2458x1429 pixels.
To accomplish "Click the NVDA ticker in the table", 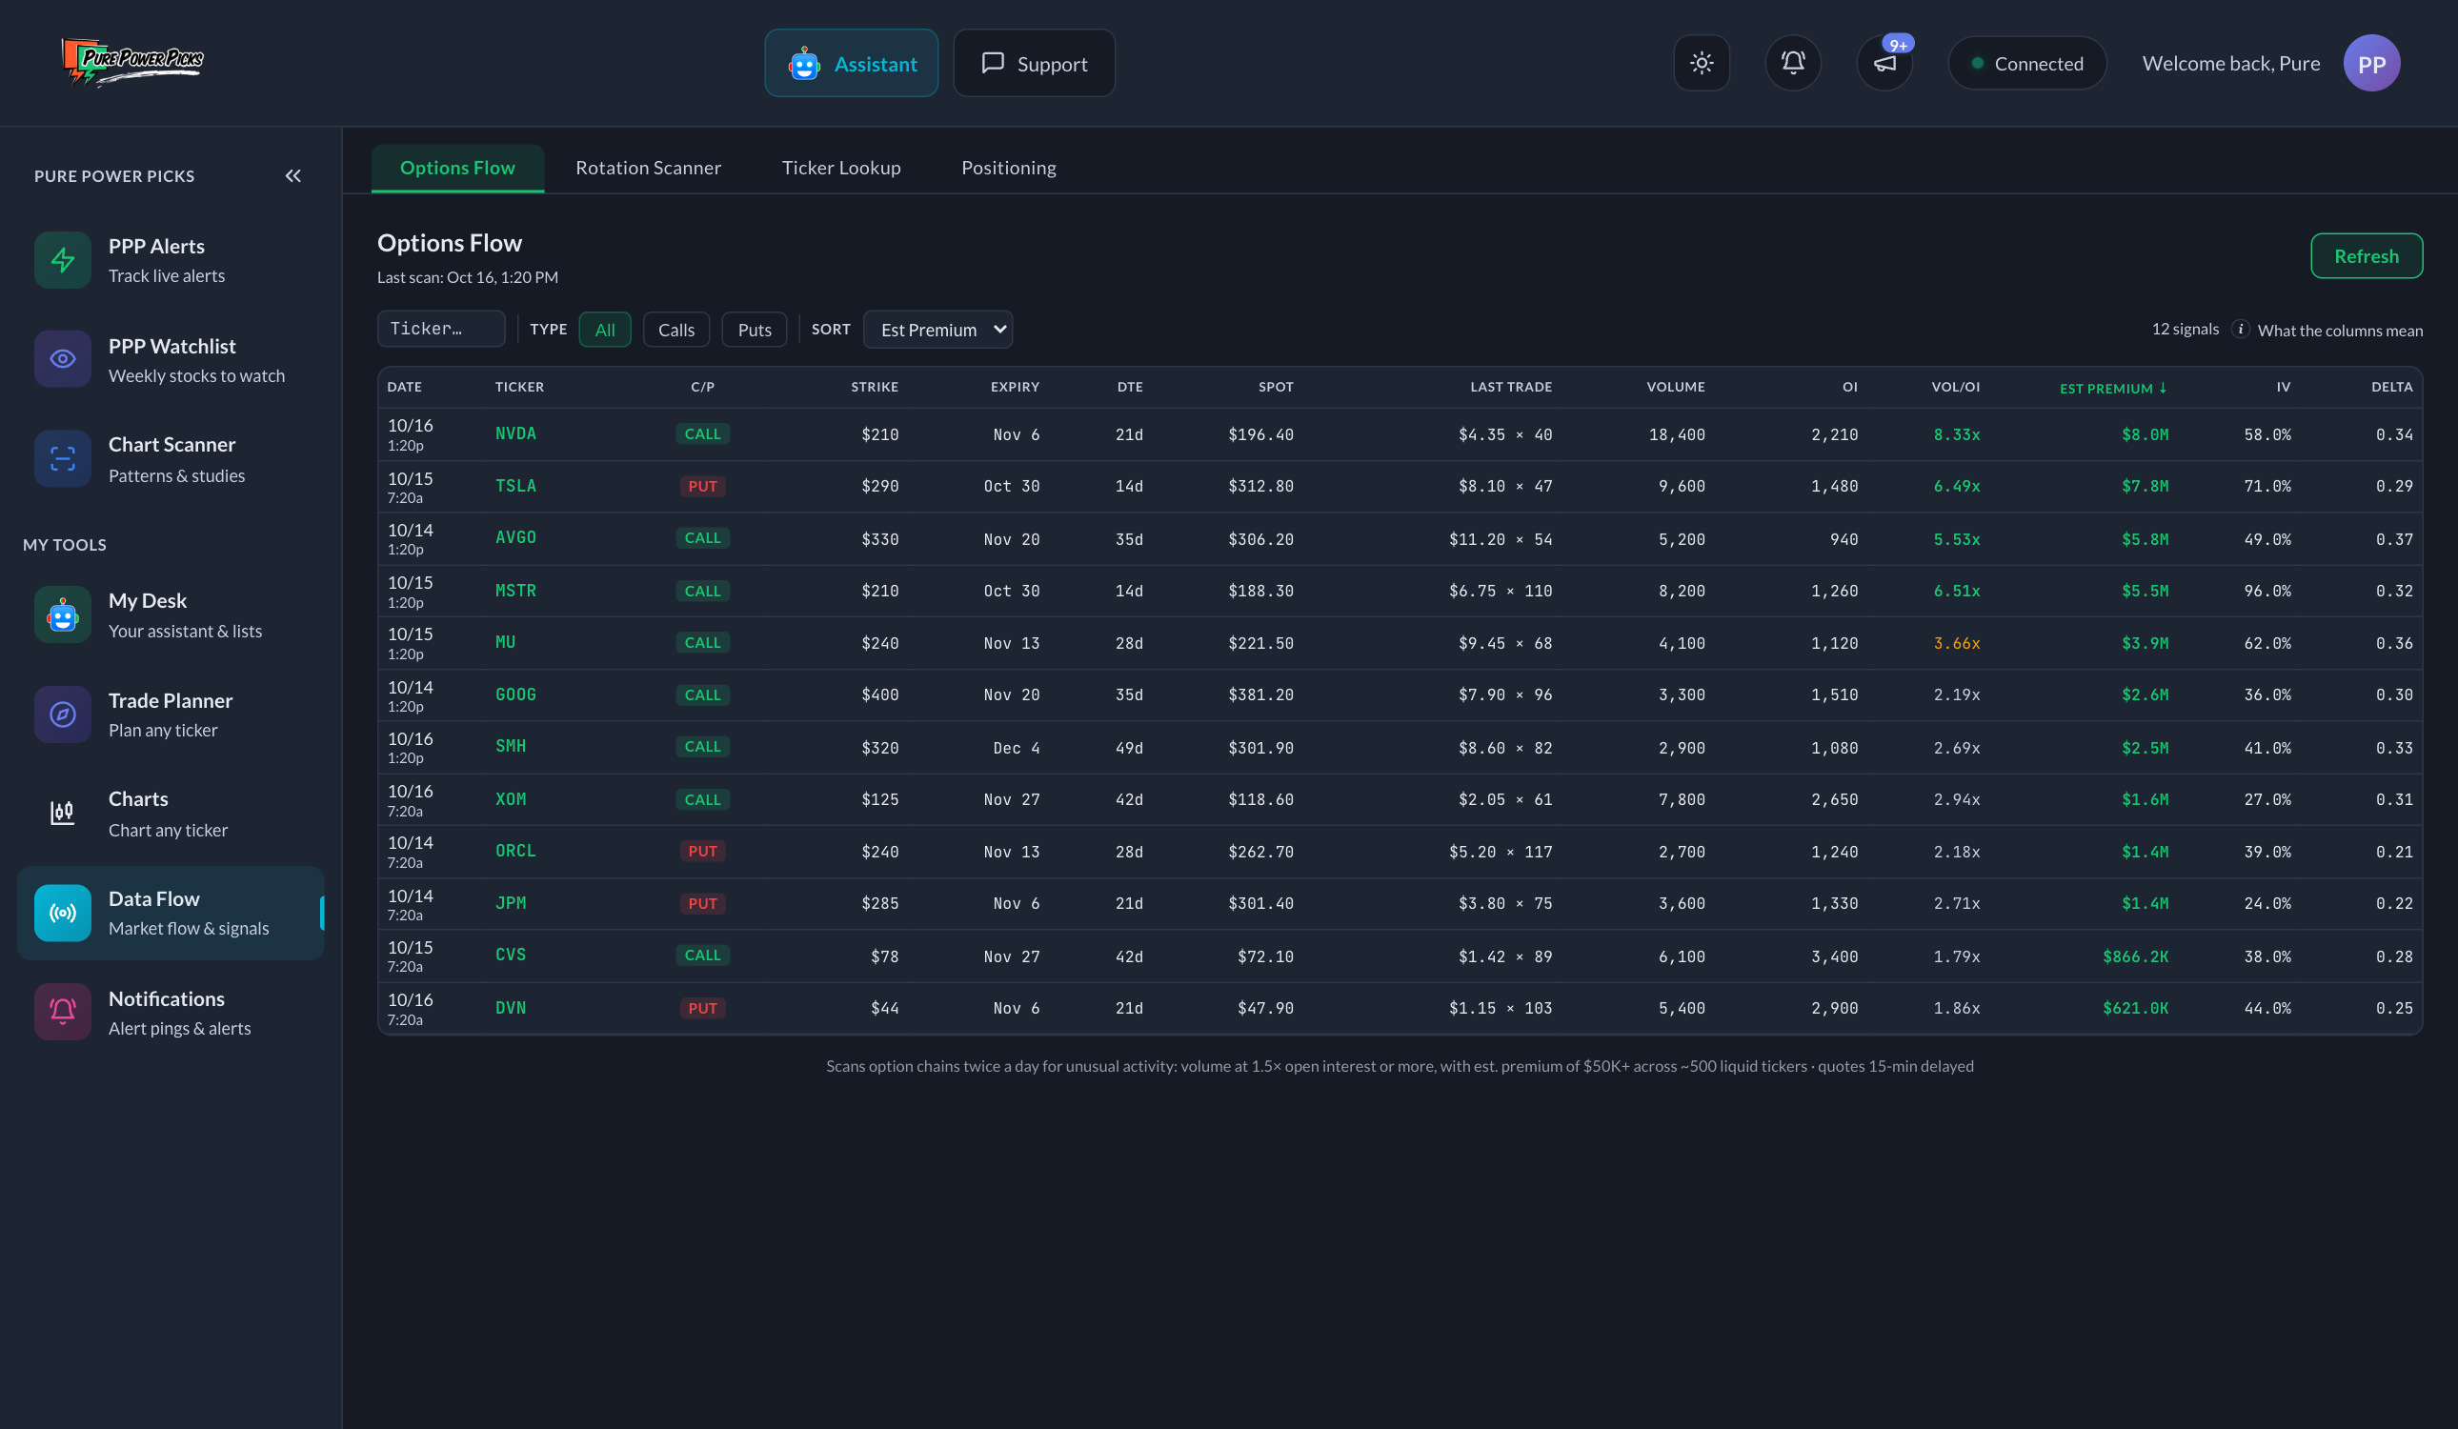I will tap(515, 434).
